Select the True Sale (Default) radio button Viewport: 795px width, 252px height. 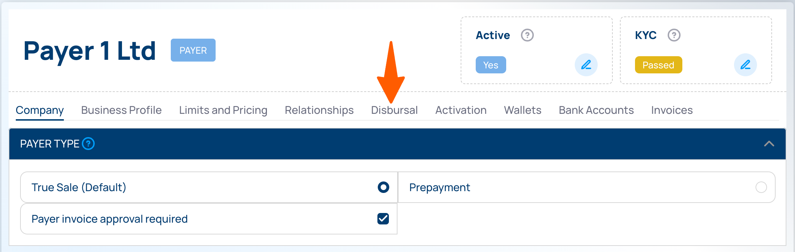pos(383,187)
